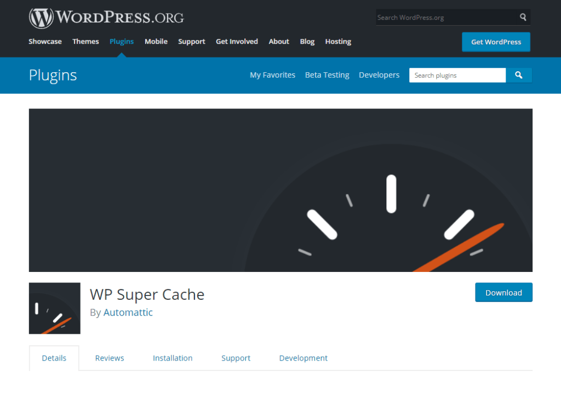Click the WP Super Cache plugin icon
The height and width of the screenshot is (394, 561).
55,308
